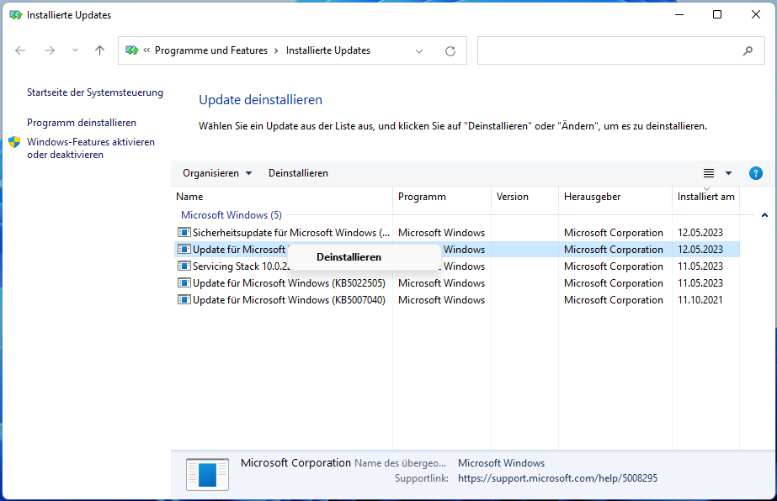Open the Organisieren dropdown menu
The width and height of the screenshot is (777, 501).
(217, 173)
